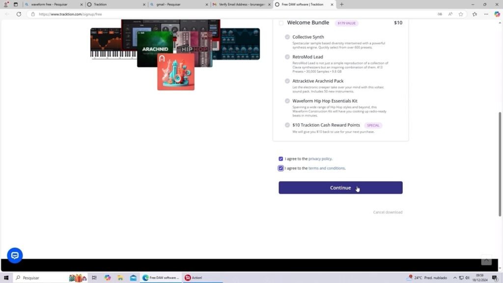This screenshot has height=283, width=503.
Task: Toggle the read aloud option
Action: tap(450, 14)
